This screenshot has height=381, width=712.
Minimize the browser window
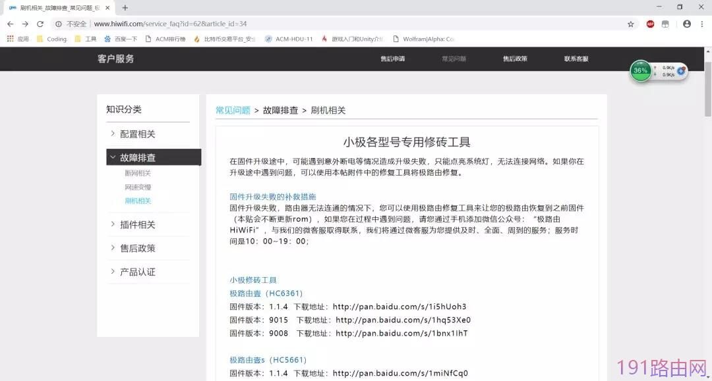click(x=659, y=7)
